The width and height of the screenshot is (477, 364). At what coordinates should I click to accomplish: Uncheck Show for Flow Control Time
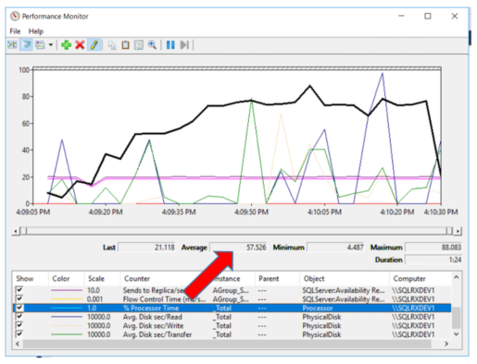click(19, 299)
